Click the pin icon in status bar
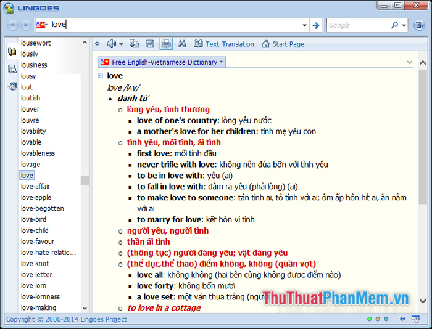The image size is (432, 329). [401, 319]
